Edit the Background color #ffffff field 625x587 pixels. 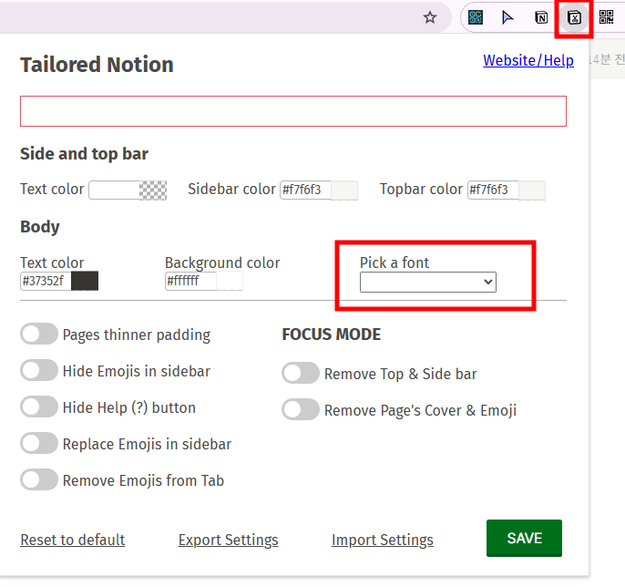(x=190, y=281)
